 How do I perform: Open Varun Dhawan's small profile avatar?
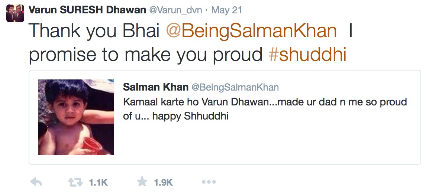[16, 13]
